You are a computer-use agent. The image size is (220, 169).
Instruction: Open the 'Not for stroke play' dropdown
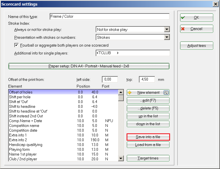click(x=167, y=29)
